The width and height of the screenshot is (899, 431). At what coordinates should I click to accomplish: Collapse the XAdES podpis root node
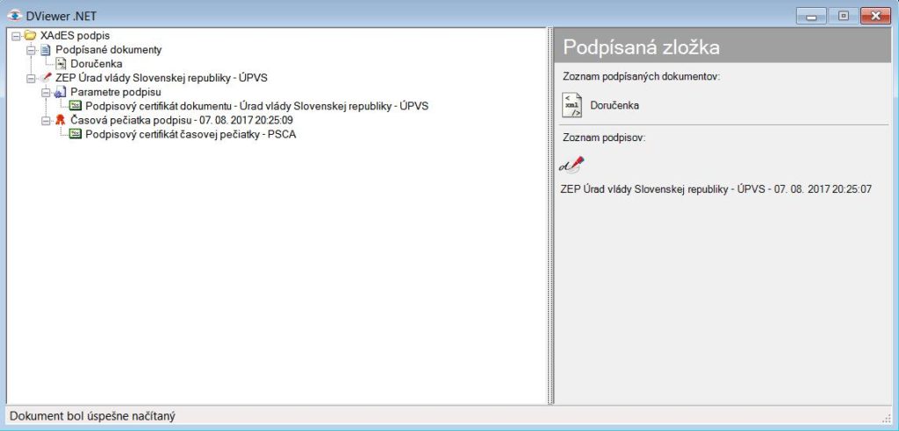(17, 36)
